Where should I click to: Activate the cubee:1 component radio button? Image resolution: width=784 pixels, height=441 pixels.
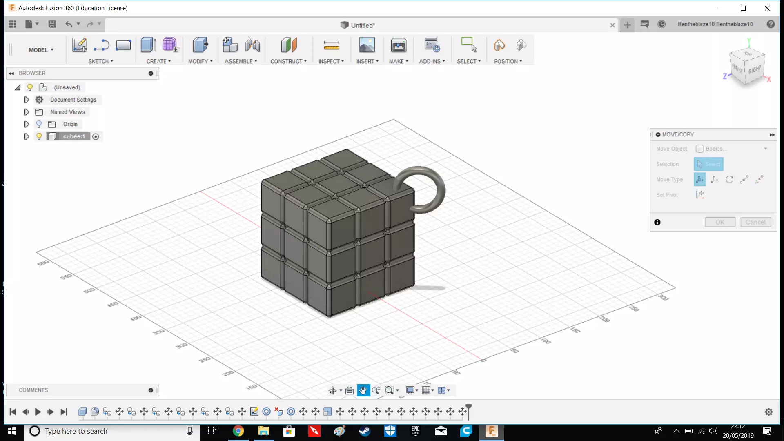pyautogui.click(x=96, y=136)
